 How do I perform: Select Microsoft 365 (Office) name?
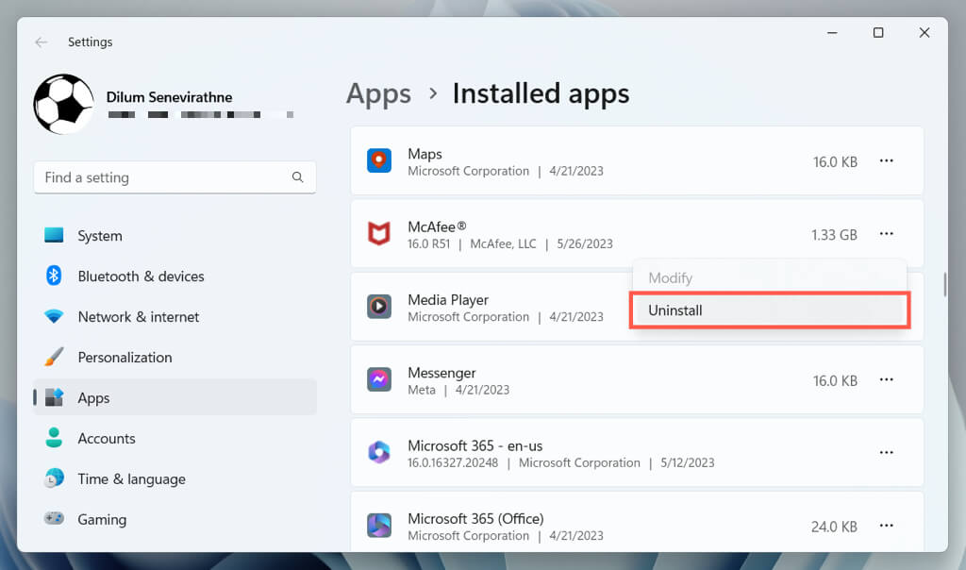click(475, 519)
